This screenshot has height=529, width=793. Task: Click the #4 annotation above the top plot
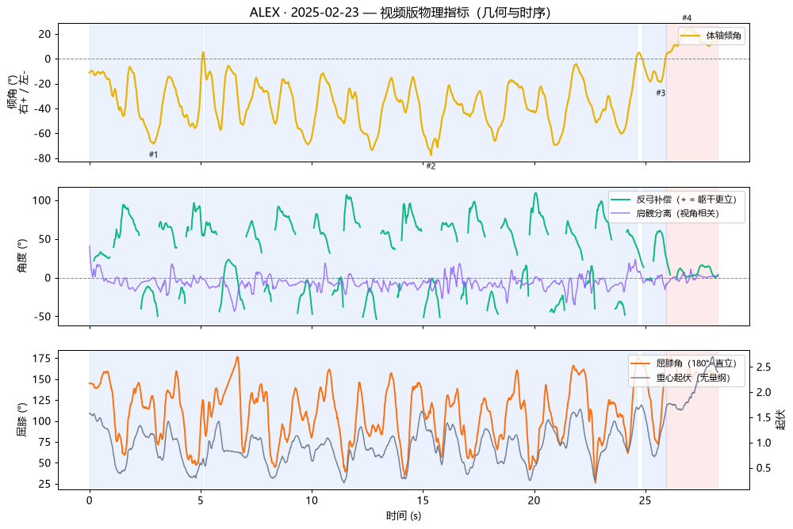[x=686, y=18]
